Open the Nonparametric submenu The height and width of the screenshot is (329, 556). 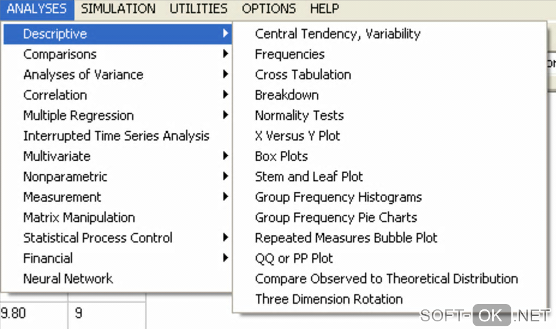65,176
